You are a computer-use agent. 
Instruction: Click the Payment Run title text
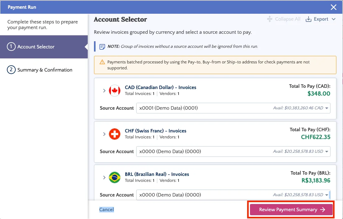(x=22, y=7)
